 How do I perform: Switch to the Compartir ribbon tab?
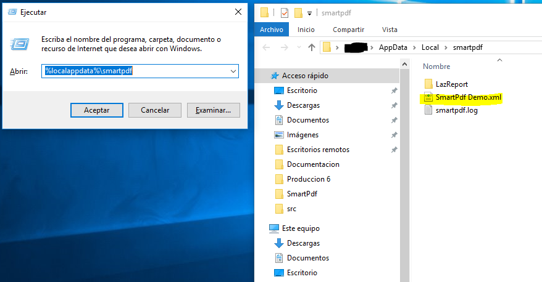click(x=348, y=30)
